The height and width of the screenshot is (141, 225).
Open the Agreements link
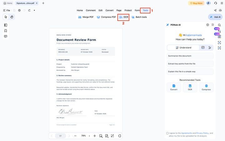pos(187,133)
